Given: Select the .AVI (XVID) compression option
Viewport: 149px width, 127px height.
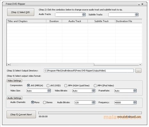Looking at the screenshot, I should point(54,86).
